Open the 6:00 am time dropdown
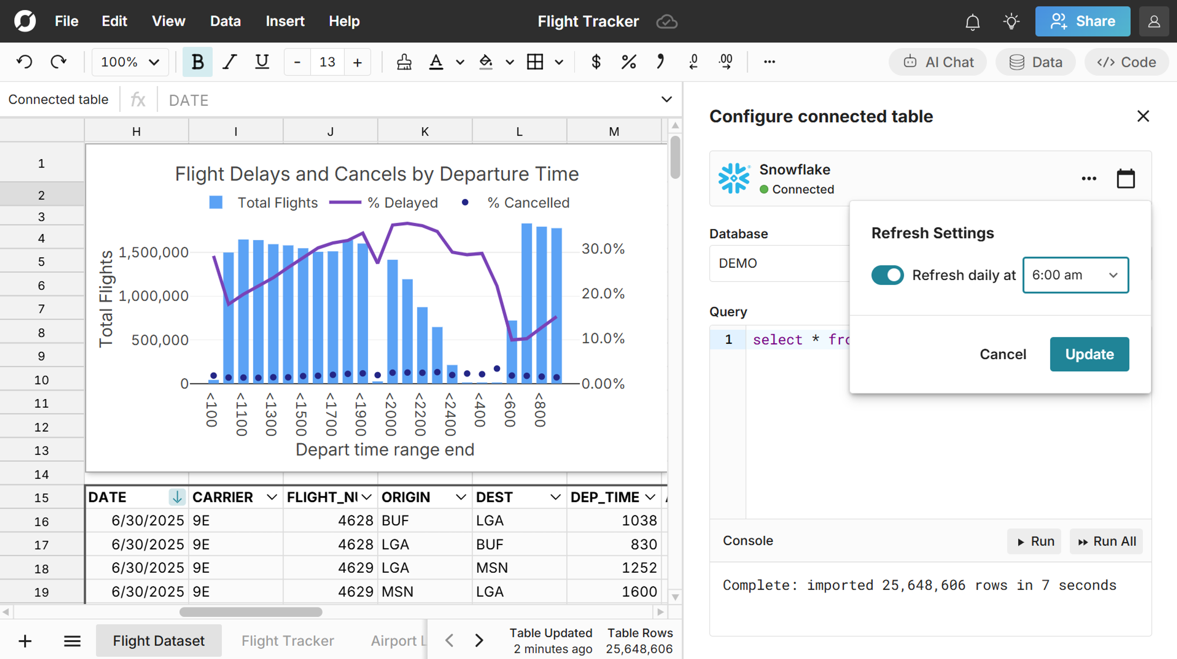The image size is (1177, 659). point(1075,275)
